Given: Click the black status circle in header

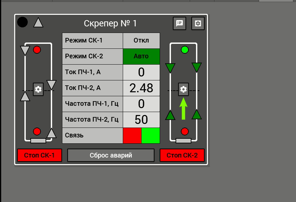Looking at the screenshot, I should pos(22,22).
